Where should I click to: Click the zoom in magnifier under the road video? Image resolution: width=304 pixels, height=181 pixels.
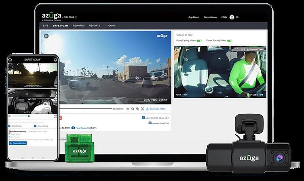pos(137,109)
